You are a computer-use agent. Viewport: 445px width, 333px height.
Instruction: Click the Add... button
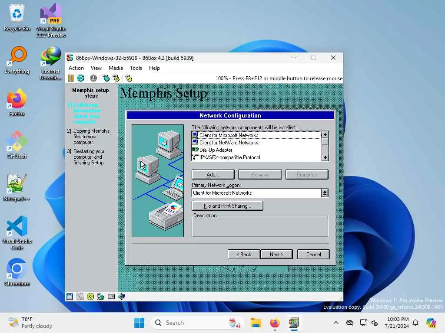tap(213, 175)
